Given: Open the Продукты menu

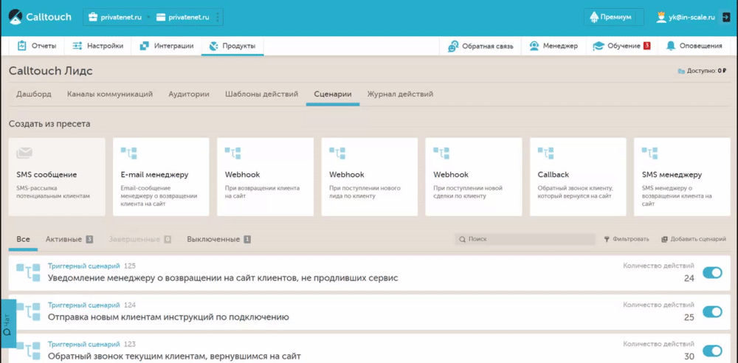Looking at the screenshot, I should [232, 46].
